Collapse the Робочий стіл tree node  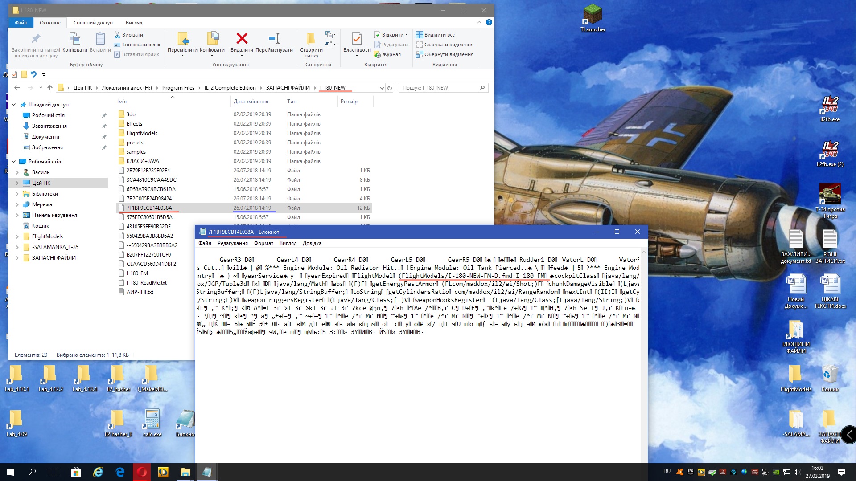pos(14,162)
